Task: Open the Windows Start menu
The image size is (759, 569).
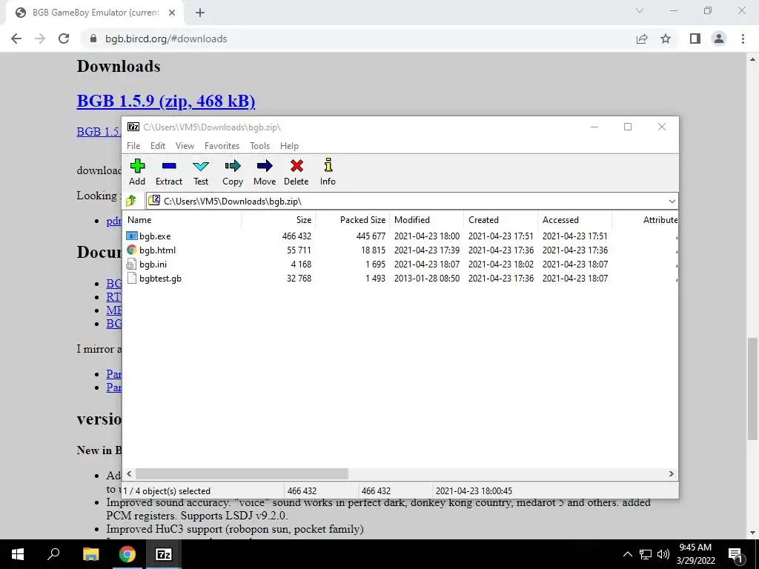Action: [18, 554]
